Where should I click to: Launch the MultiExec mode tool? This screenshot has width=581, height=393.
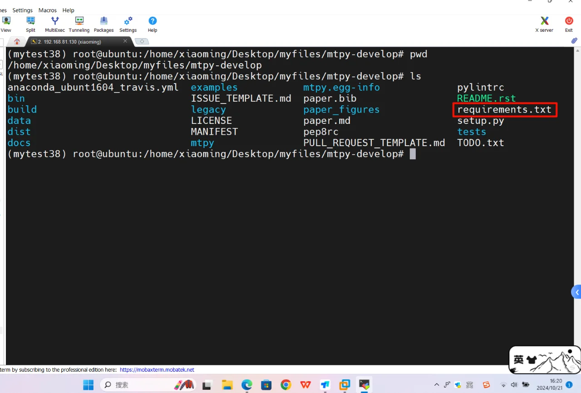tap(55, 24)
